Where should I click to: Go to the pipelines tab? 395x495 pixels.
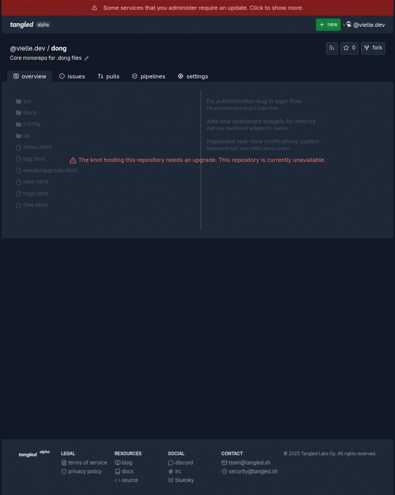coord(149,76)
